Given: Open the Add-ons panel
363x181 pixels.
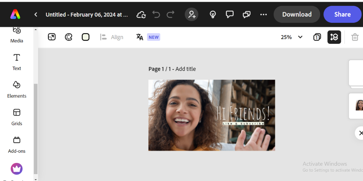Looking at the screenshot, I should coord(17,145).
